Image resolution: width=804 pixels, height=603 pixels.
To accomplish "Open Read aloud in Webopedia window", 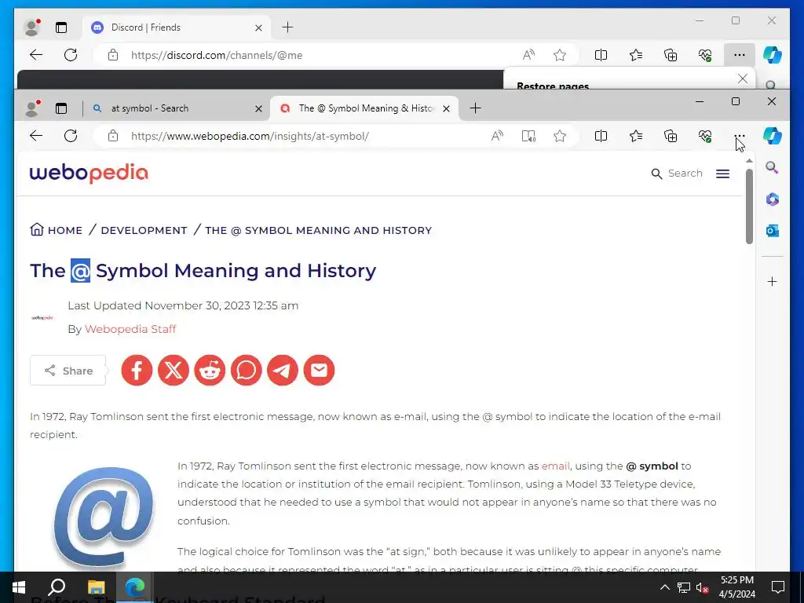I will click(x=497, y=136).
